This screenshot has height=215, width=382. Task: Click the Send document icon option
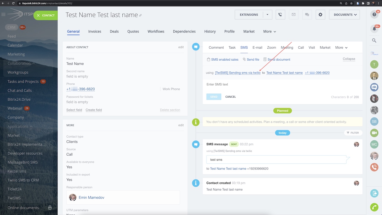tap(265, 59)
